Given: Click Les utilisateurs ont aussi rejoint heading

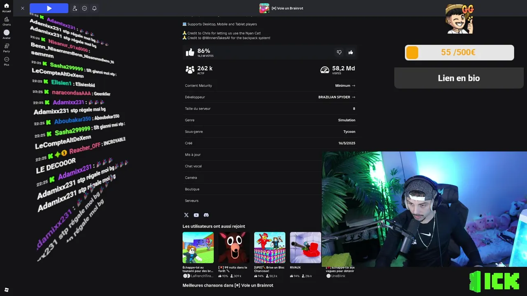Looking at the screenshot, I should pos(214,226).
